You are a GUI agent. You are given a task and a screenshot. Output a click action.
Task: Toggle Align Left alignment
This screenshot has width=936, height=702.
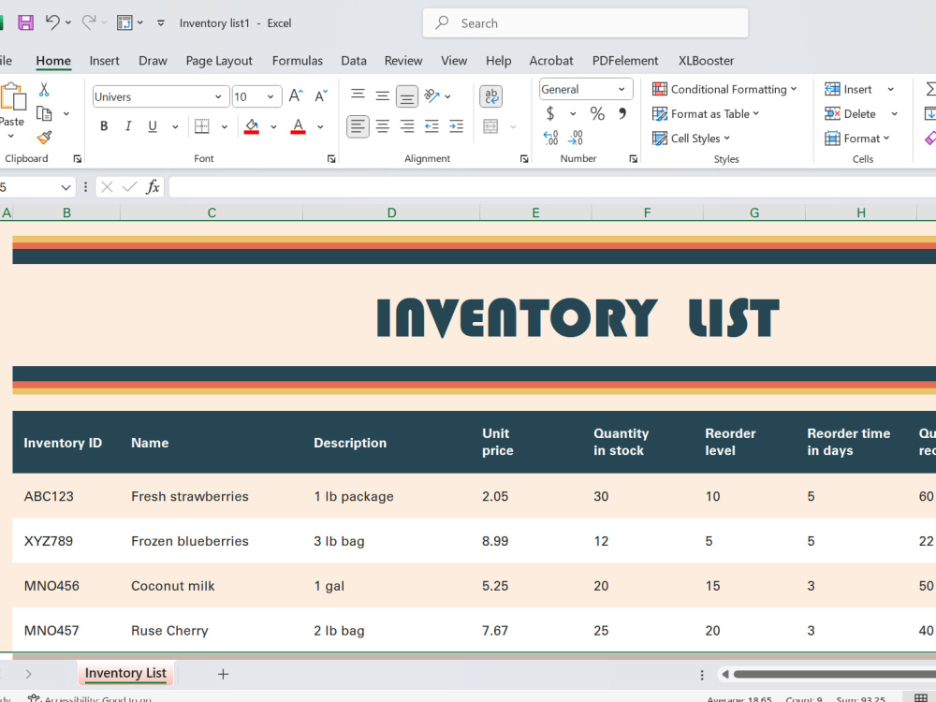[x=358, y=126]
